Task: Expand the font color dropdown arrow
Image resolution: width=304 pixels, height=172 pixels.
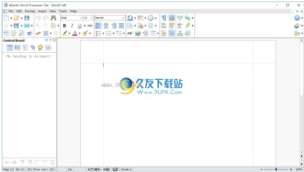Action: (79, 34)
